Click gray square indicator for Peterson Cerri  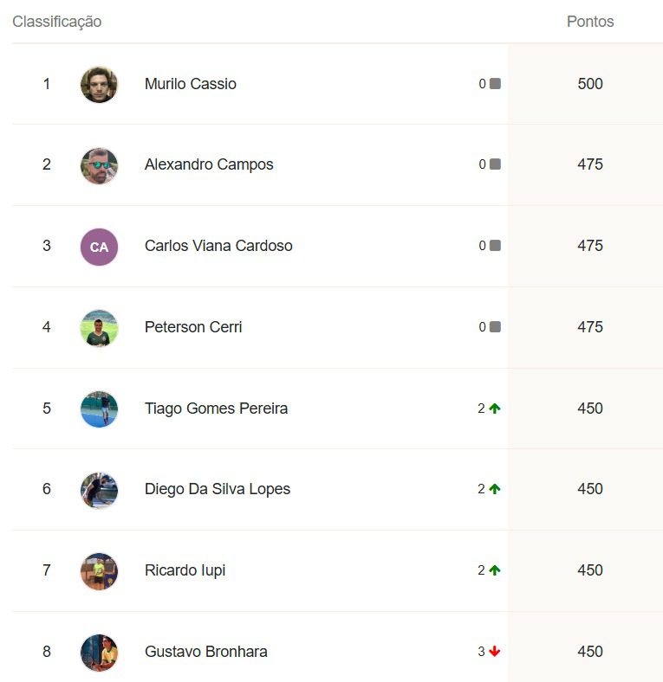[x=495, y=326]
